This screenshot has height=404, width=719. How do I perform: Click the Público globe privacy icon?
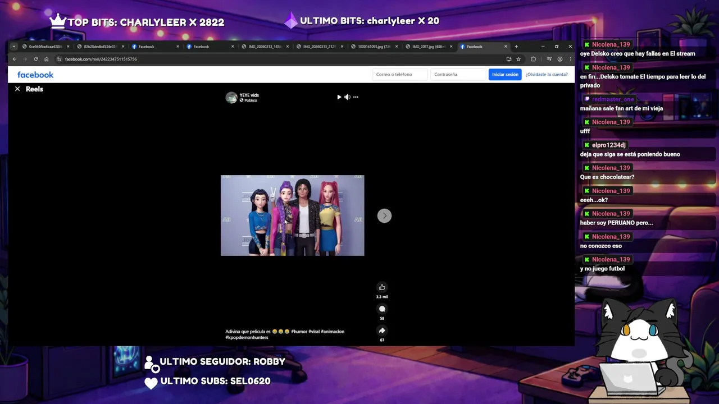tap(242, 100)
